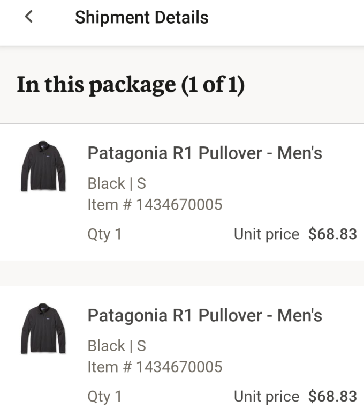Tap the first item's 'Unit price' label
The height and width of the screenshot is (408, 364).
click(267, 234)
